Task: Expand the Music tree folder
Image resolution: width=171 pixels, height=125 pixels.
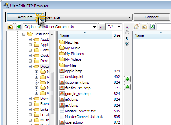Action: coord(30,120)
